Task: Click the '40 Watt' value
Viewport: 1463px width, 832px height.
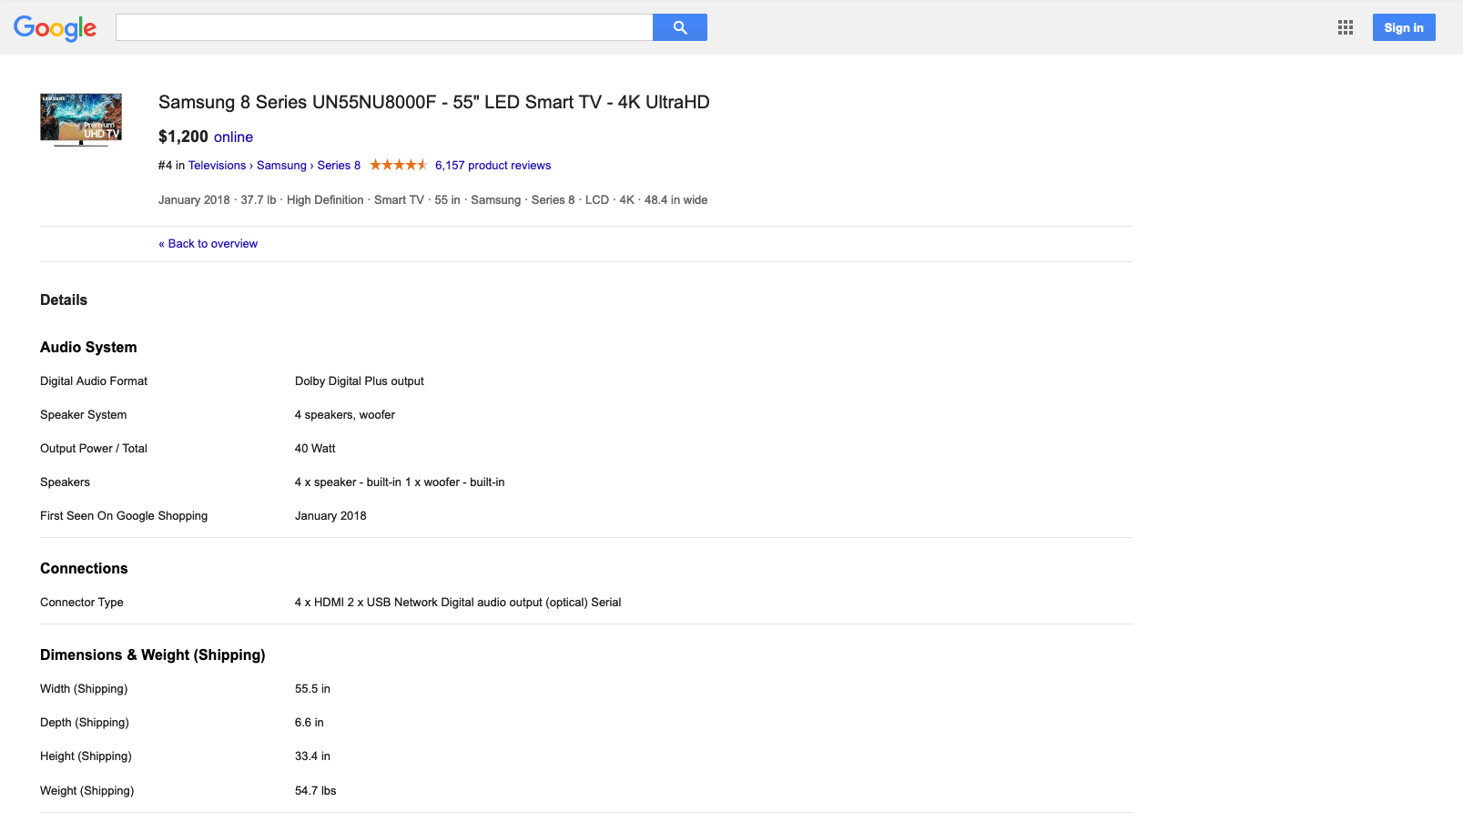Action: (315, 448)
